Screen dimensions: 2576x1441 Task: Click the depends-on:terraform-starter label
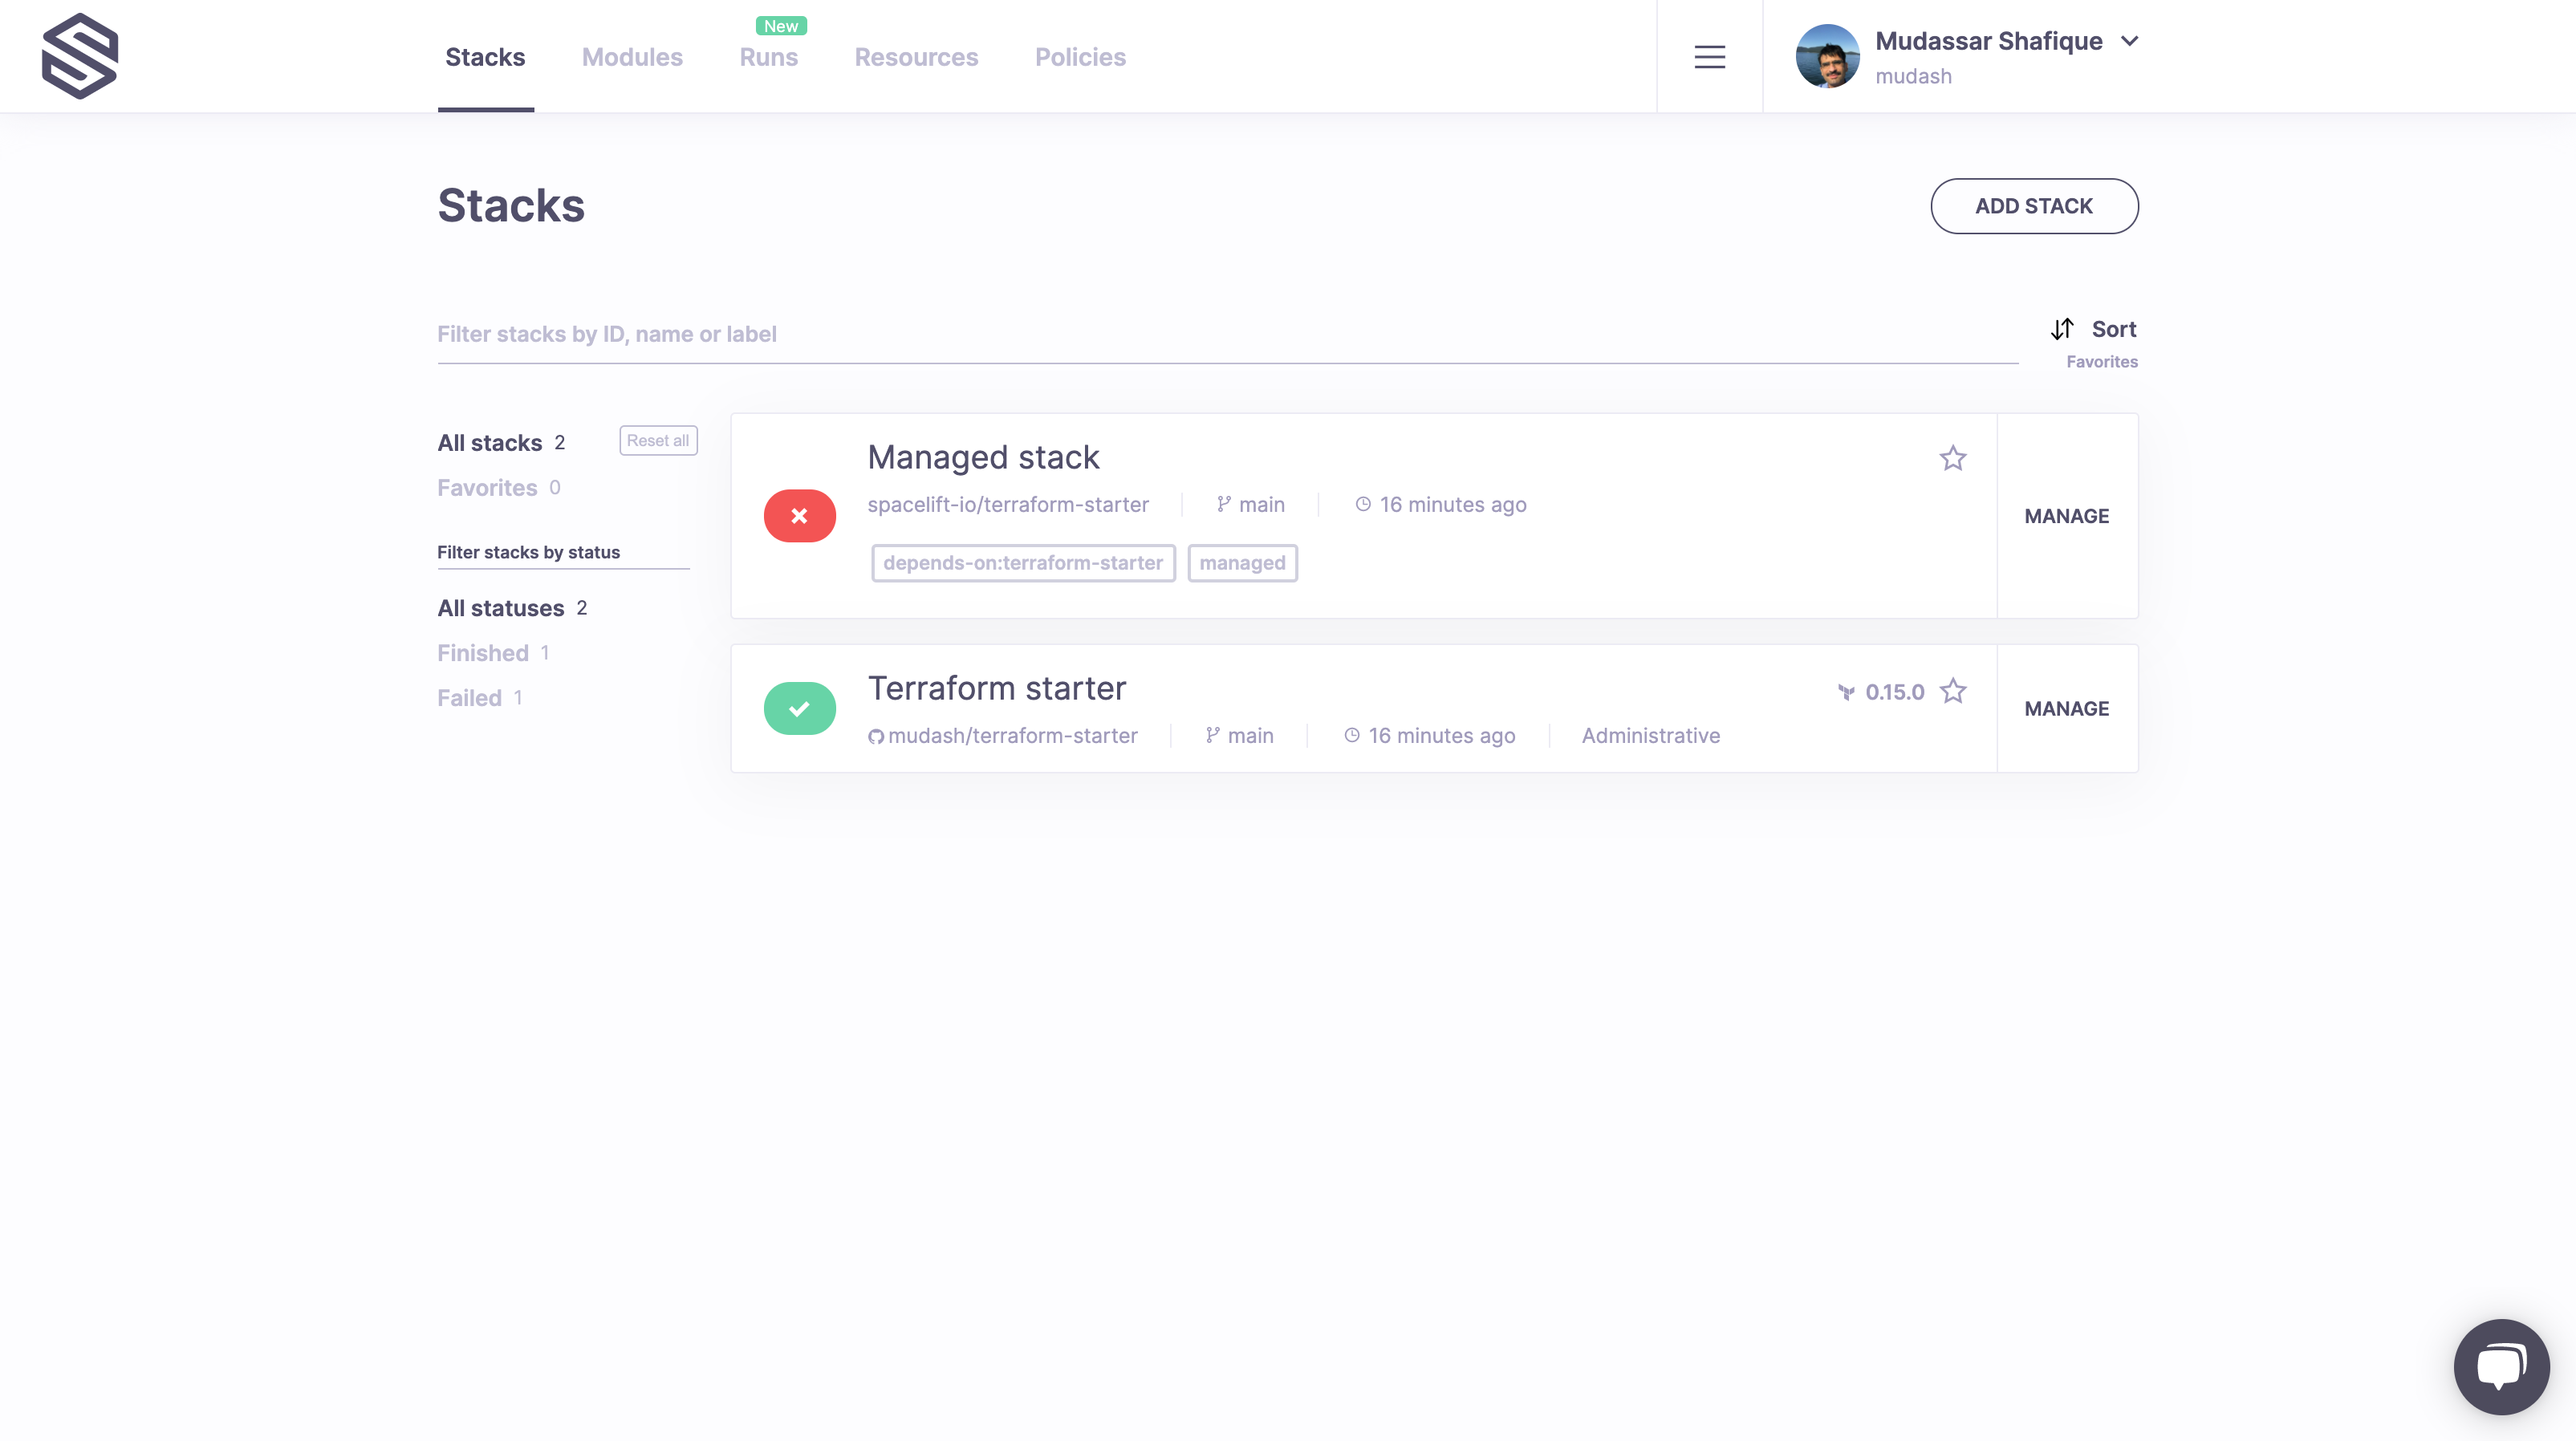click(x=1022, y=563)
